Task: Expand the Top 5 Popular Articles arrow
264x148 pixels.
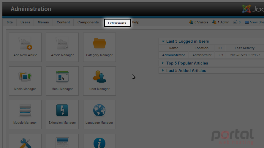Action: (x=163, y=63)
